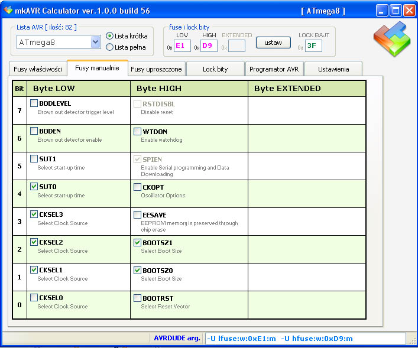Toggle the BODLEVEL checkbox

(x=34, y=103)
